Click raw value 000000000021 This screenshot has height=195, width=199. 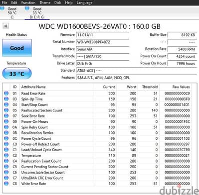pyautogui.click(x=177, y=155)
